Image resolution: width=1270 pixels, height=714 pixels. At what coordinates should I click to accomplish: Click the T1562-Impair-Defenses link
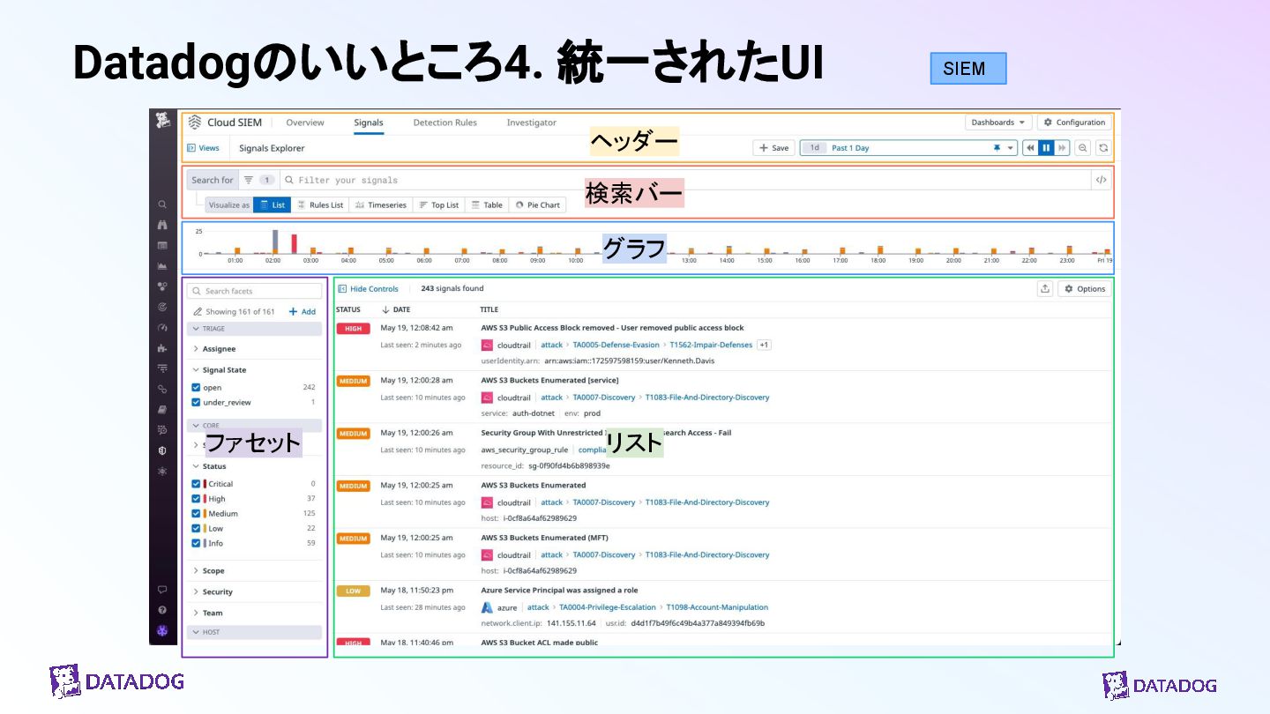point(711,345)
